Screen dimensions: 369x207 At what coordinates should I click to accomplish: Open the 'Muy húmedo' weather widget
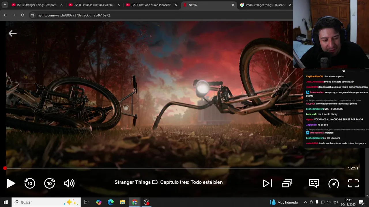[284, 202]
